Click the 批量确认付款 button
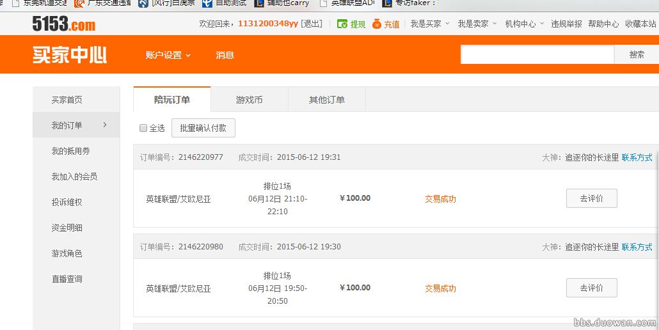The width and height of the screenshot is (659, 330). tap(203, 128)
